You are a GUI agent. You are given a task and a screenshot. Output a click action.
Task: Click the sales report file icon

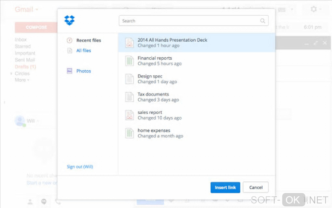pyautogui.click(x=130, y=115)
